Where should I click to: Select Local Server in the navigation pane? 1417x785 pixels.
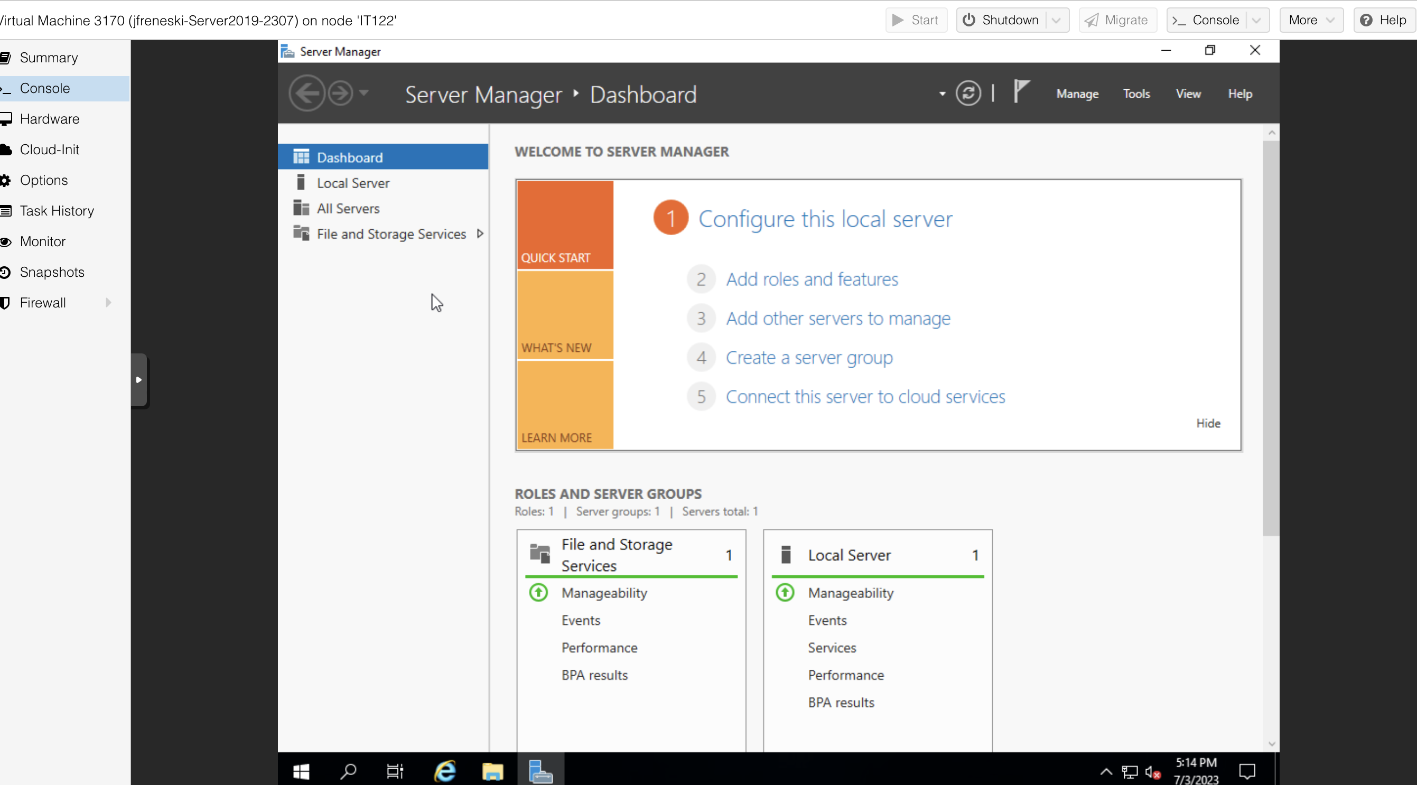352,182
